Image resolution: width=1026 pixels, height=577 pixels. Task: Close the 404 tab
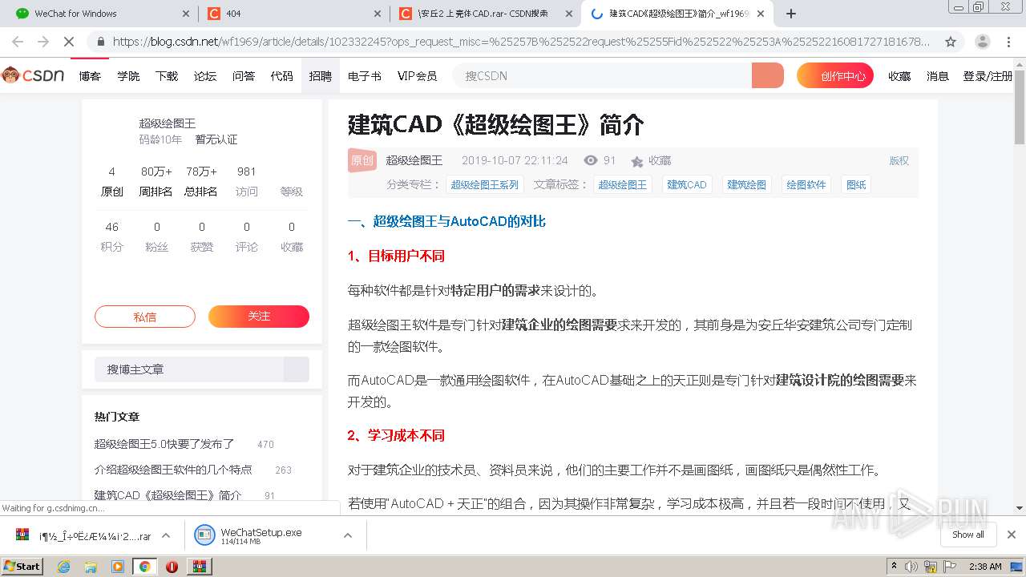point(378,14)
